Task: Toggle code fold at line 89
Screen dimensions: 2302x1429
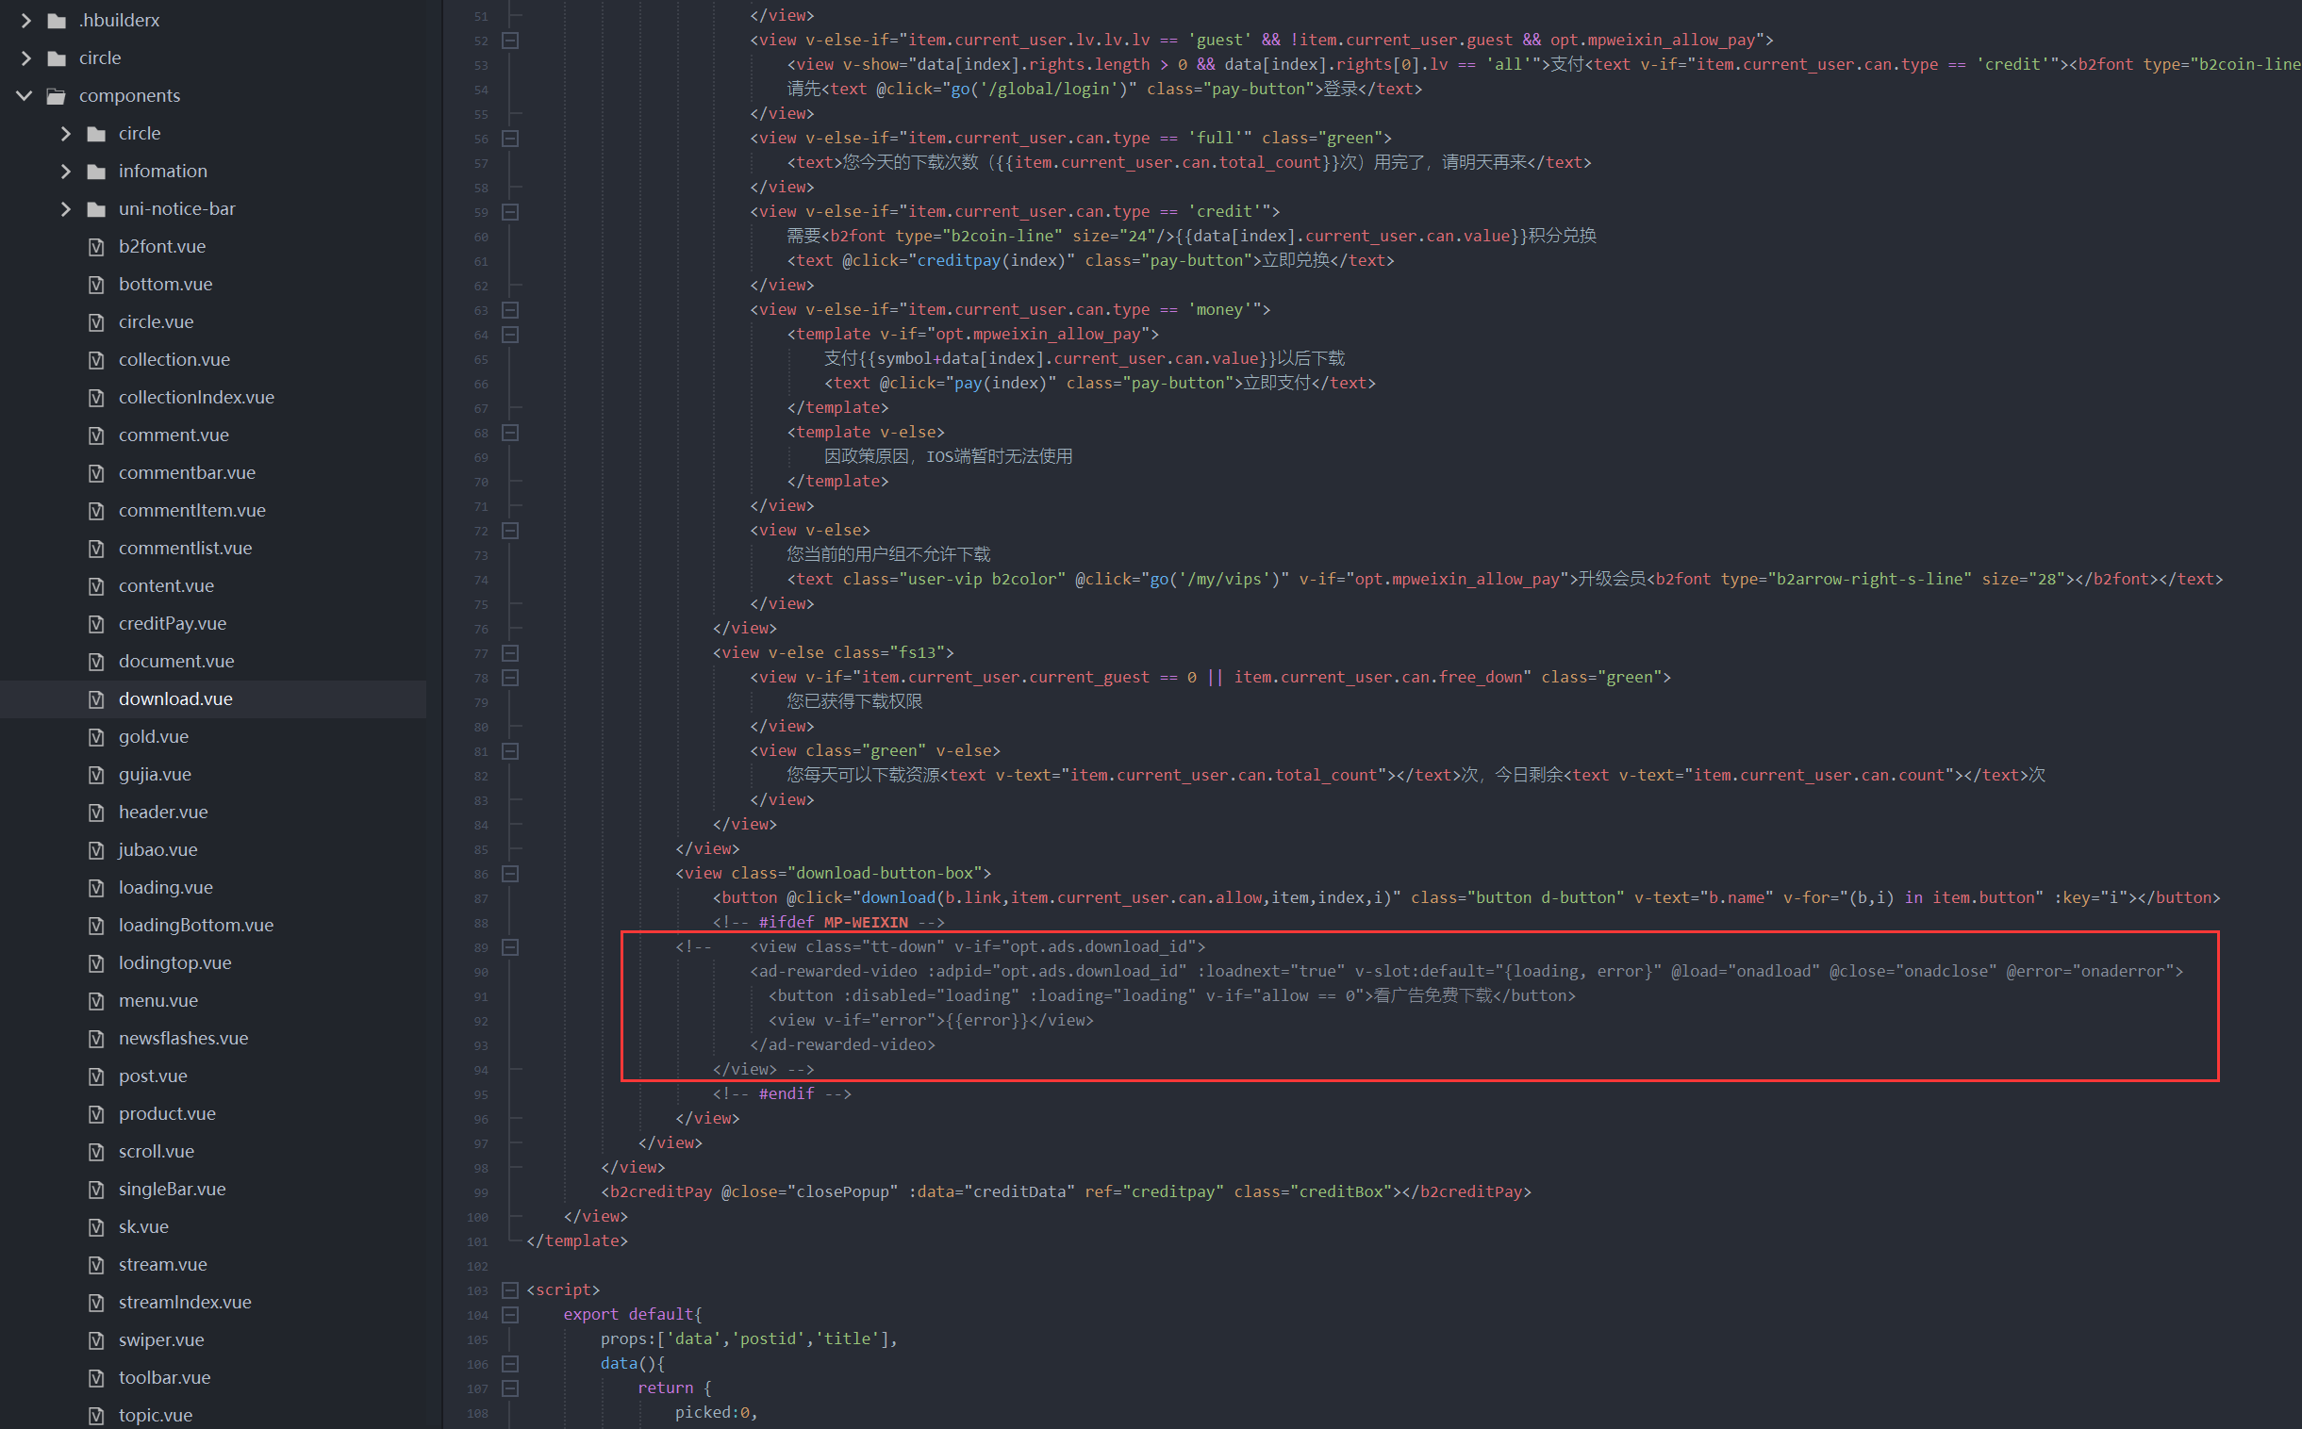Action: (509, 947)
